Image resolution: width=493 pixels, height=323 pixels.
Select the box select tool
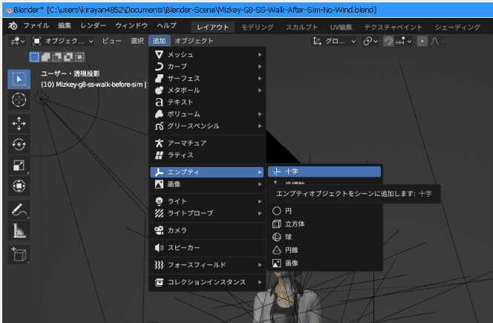[19, 79]
